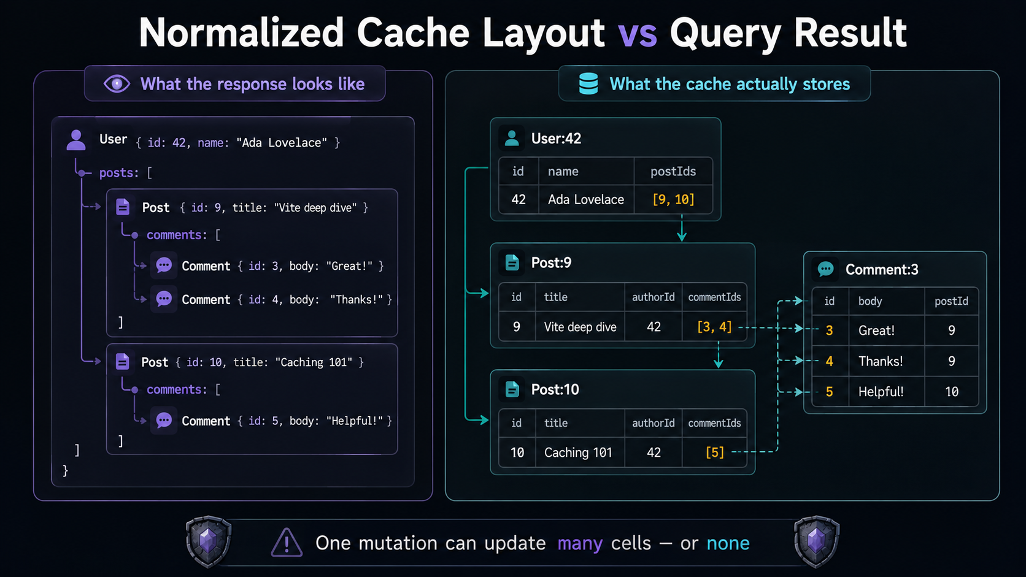1026x577 pixels.
Task: Click the person icon on User:42 card
Action: click(x=512, y=138)
